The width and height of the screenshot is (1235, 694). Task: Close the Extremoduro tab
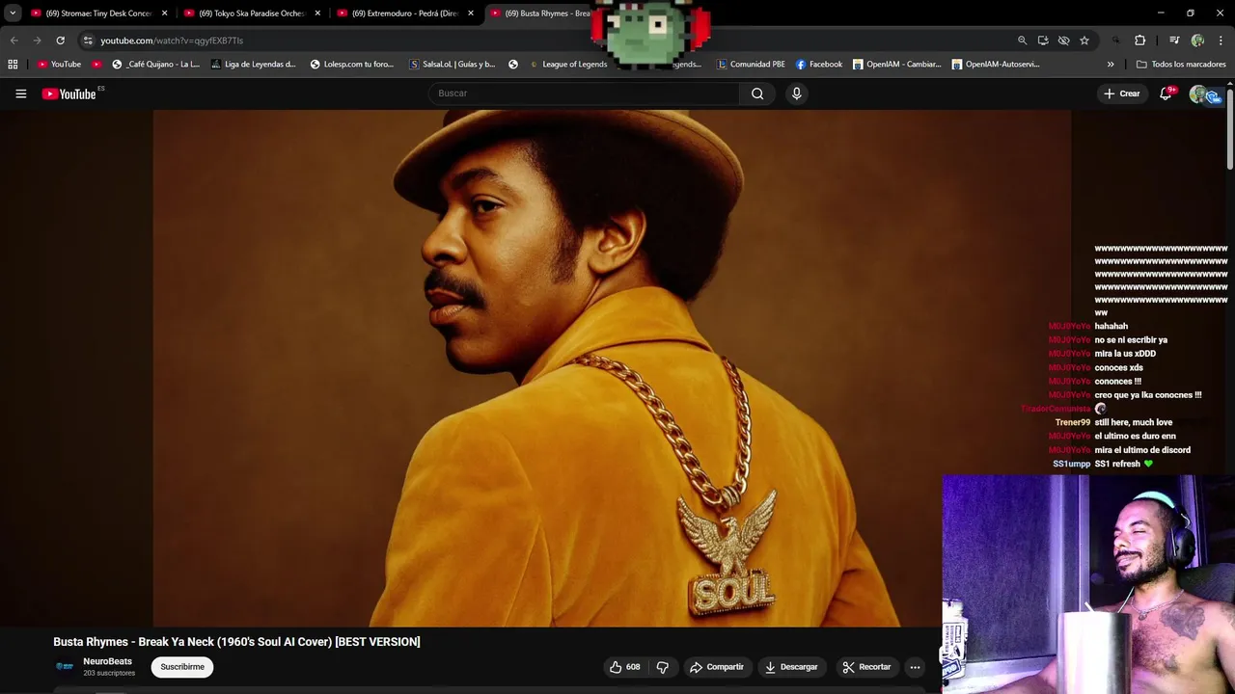pos(471,13)
